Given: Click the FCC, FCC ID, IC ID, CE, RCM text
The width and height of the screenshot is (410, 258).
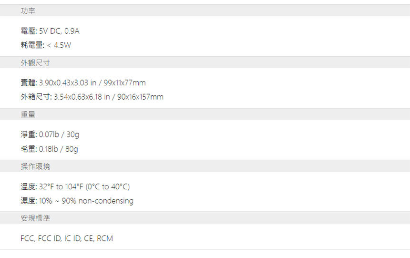Looking at the screenshot, I should click(67, 238).
